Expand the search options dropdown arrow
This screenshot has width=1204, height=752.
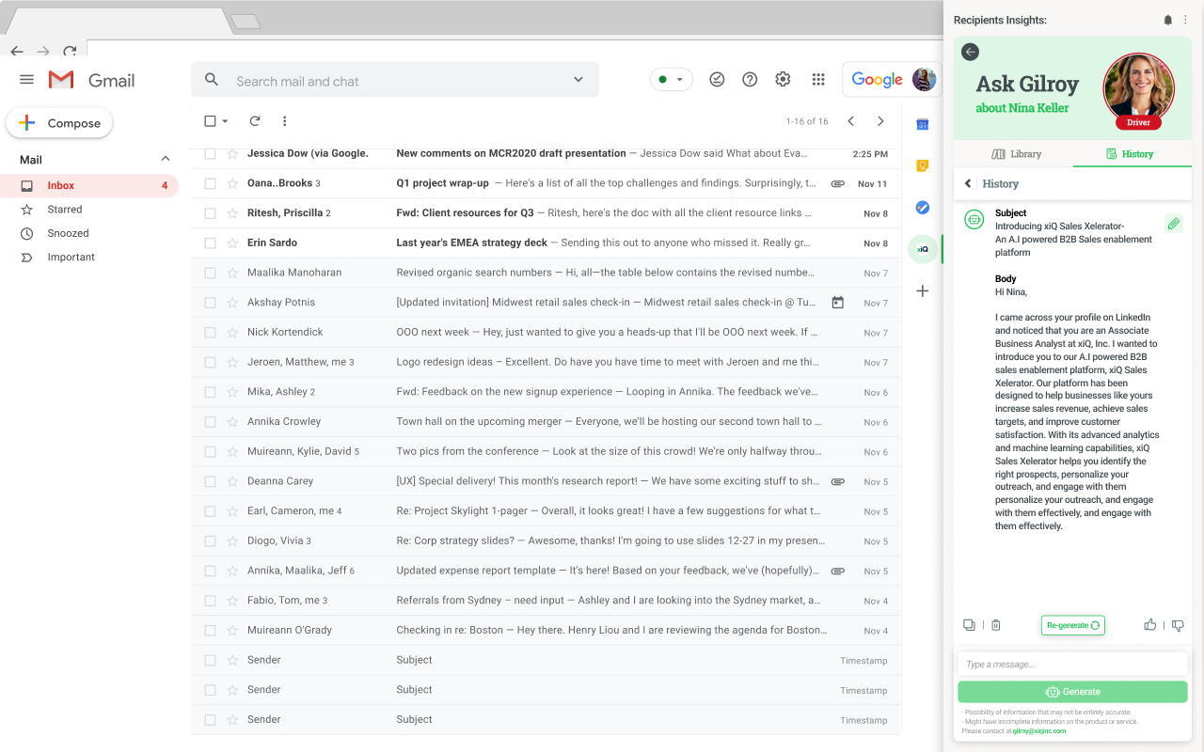point(578,80)
